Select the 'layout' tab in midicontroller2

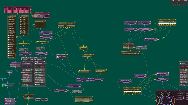click(x=39, y=16)
